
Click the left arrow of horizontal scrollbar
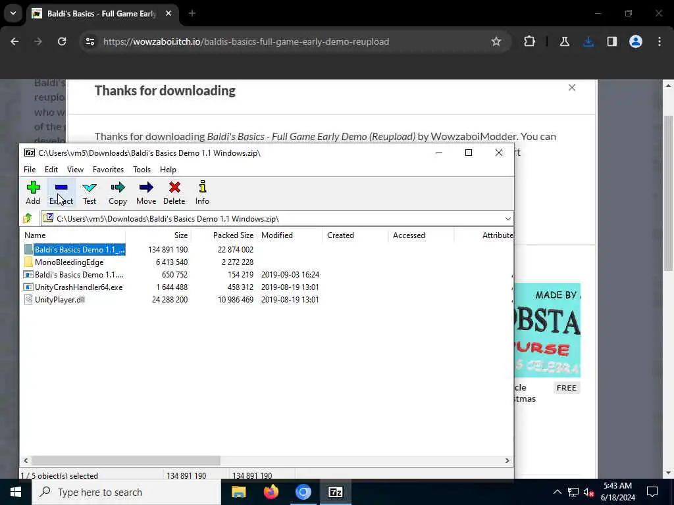click(x=26, y=460)
